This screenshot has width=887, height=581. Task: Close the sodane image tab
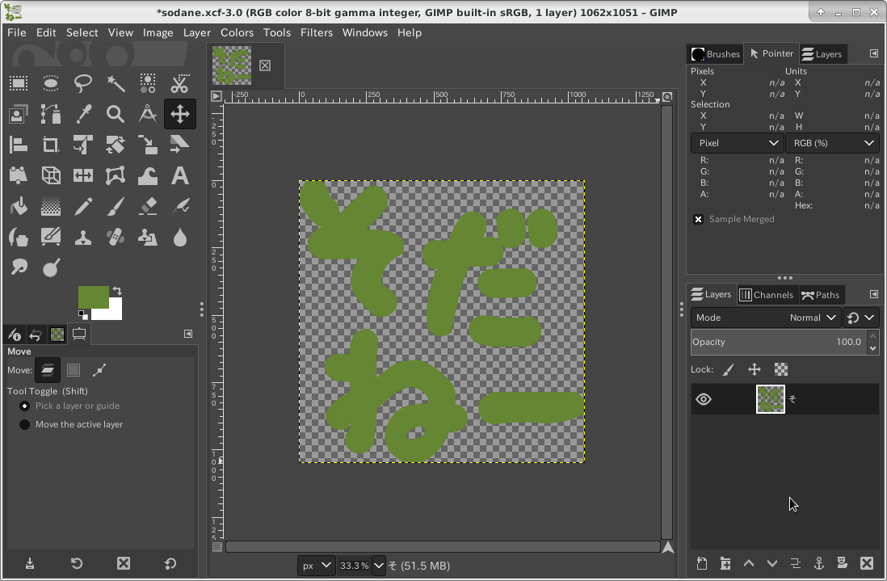point(265,65)
